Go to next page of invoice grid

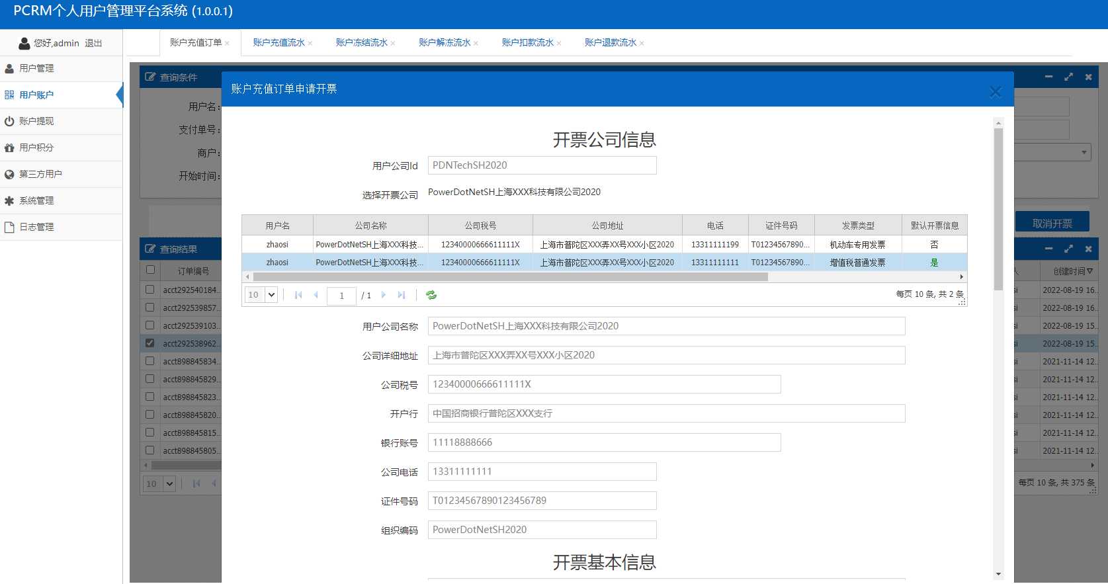coord(384,295)
